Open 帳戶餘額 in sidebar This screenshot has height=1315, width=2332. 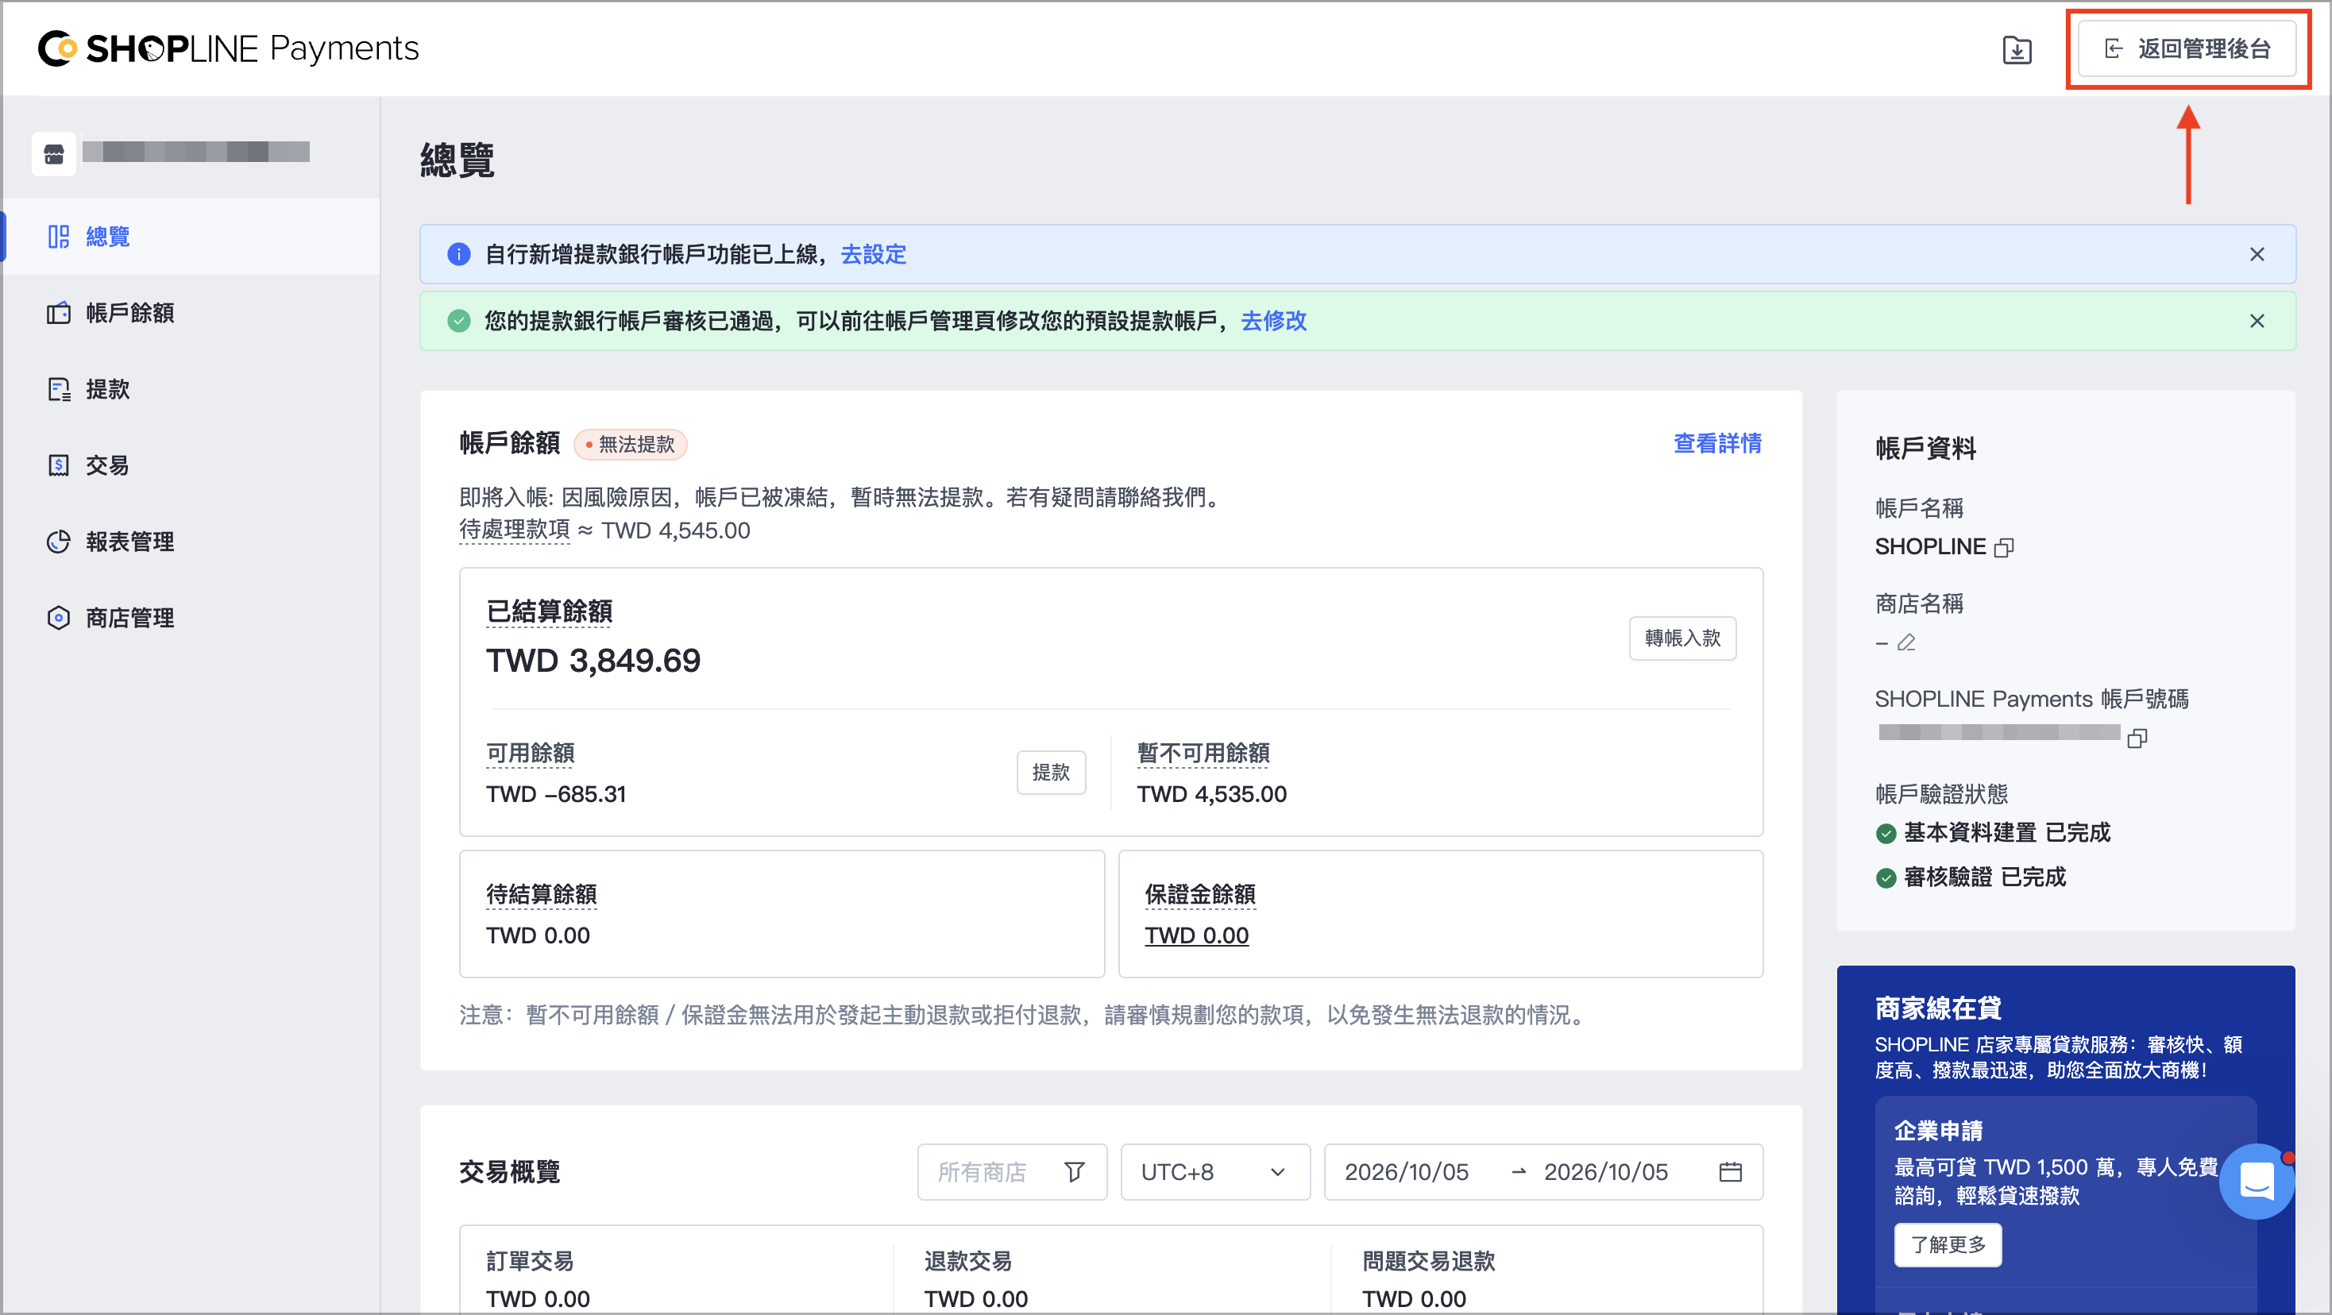(x=191, y=313)
